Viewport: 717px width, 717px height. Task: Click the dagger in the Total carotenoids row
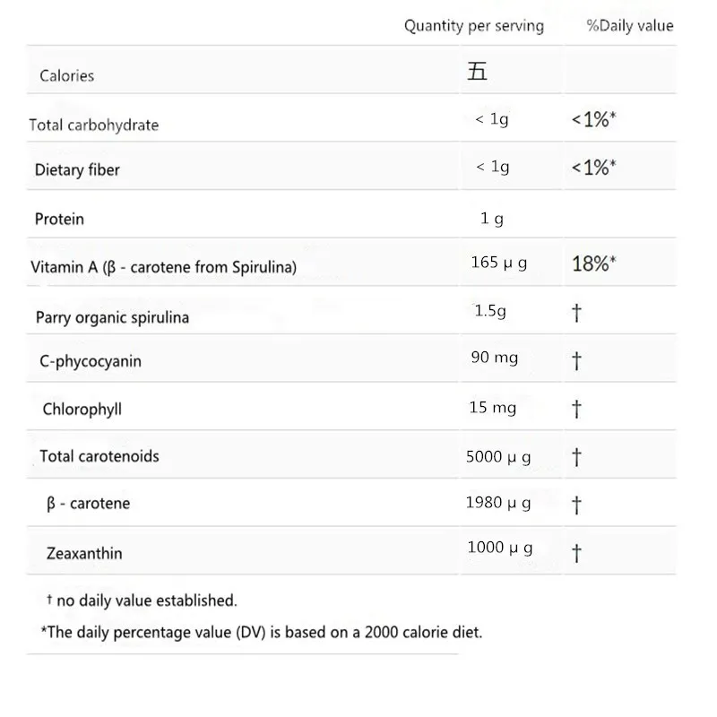click(x=576, y=457)
